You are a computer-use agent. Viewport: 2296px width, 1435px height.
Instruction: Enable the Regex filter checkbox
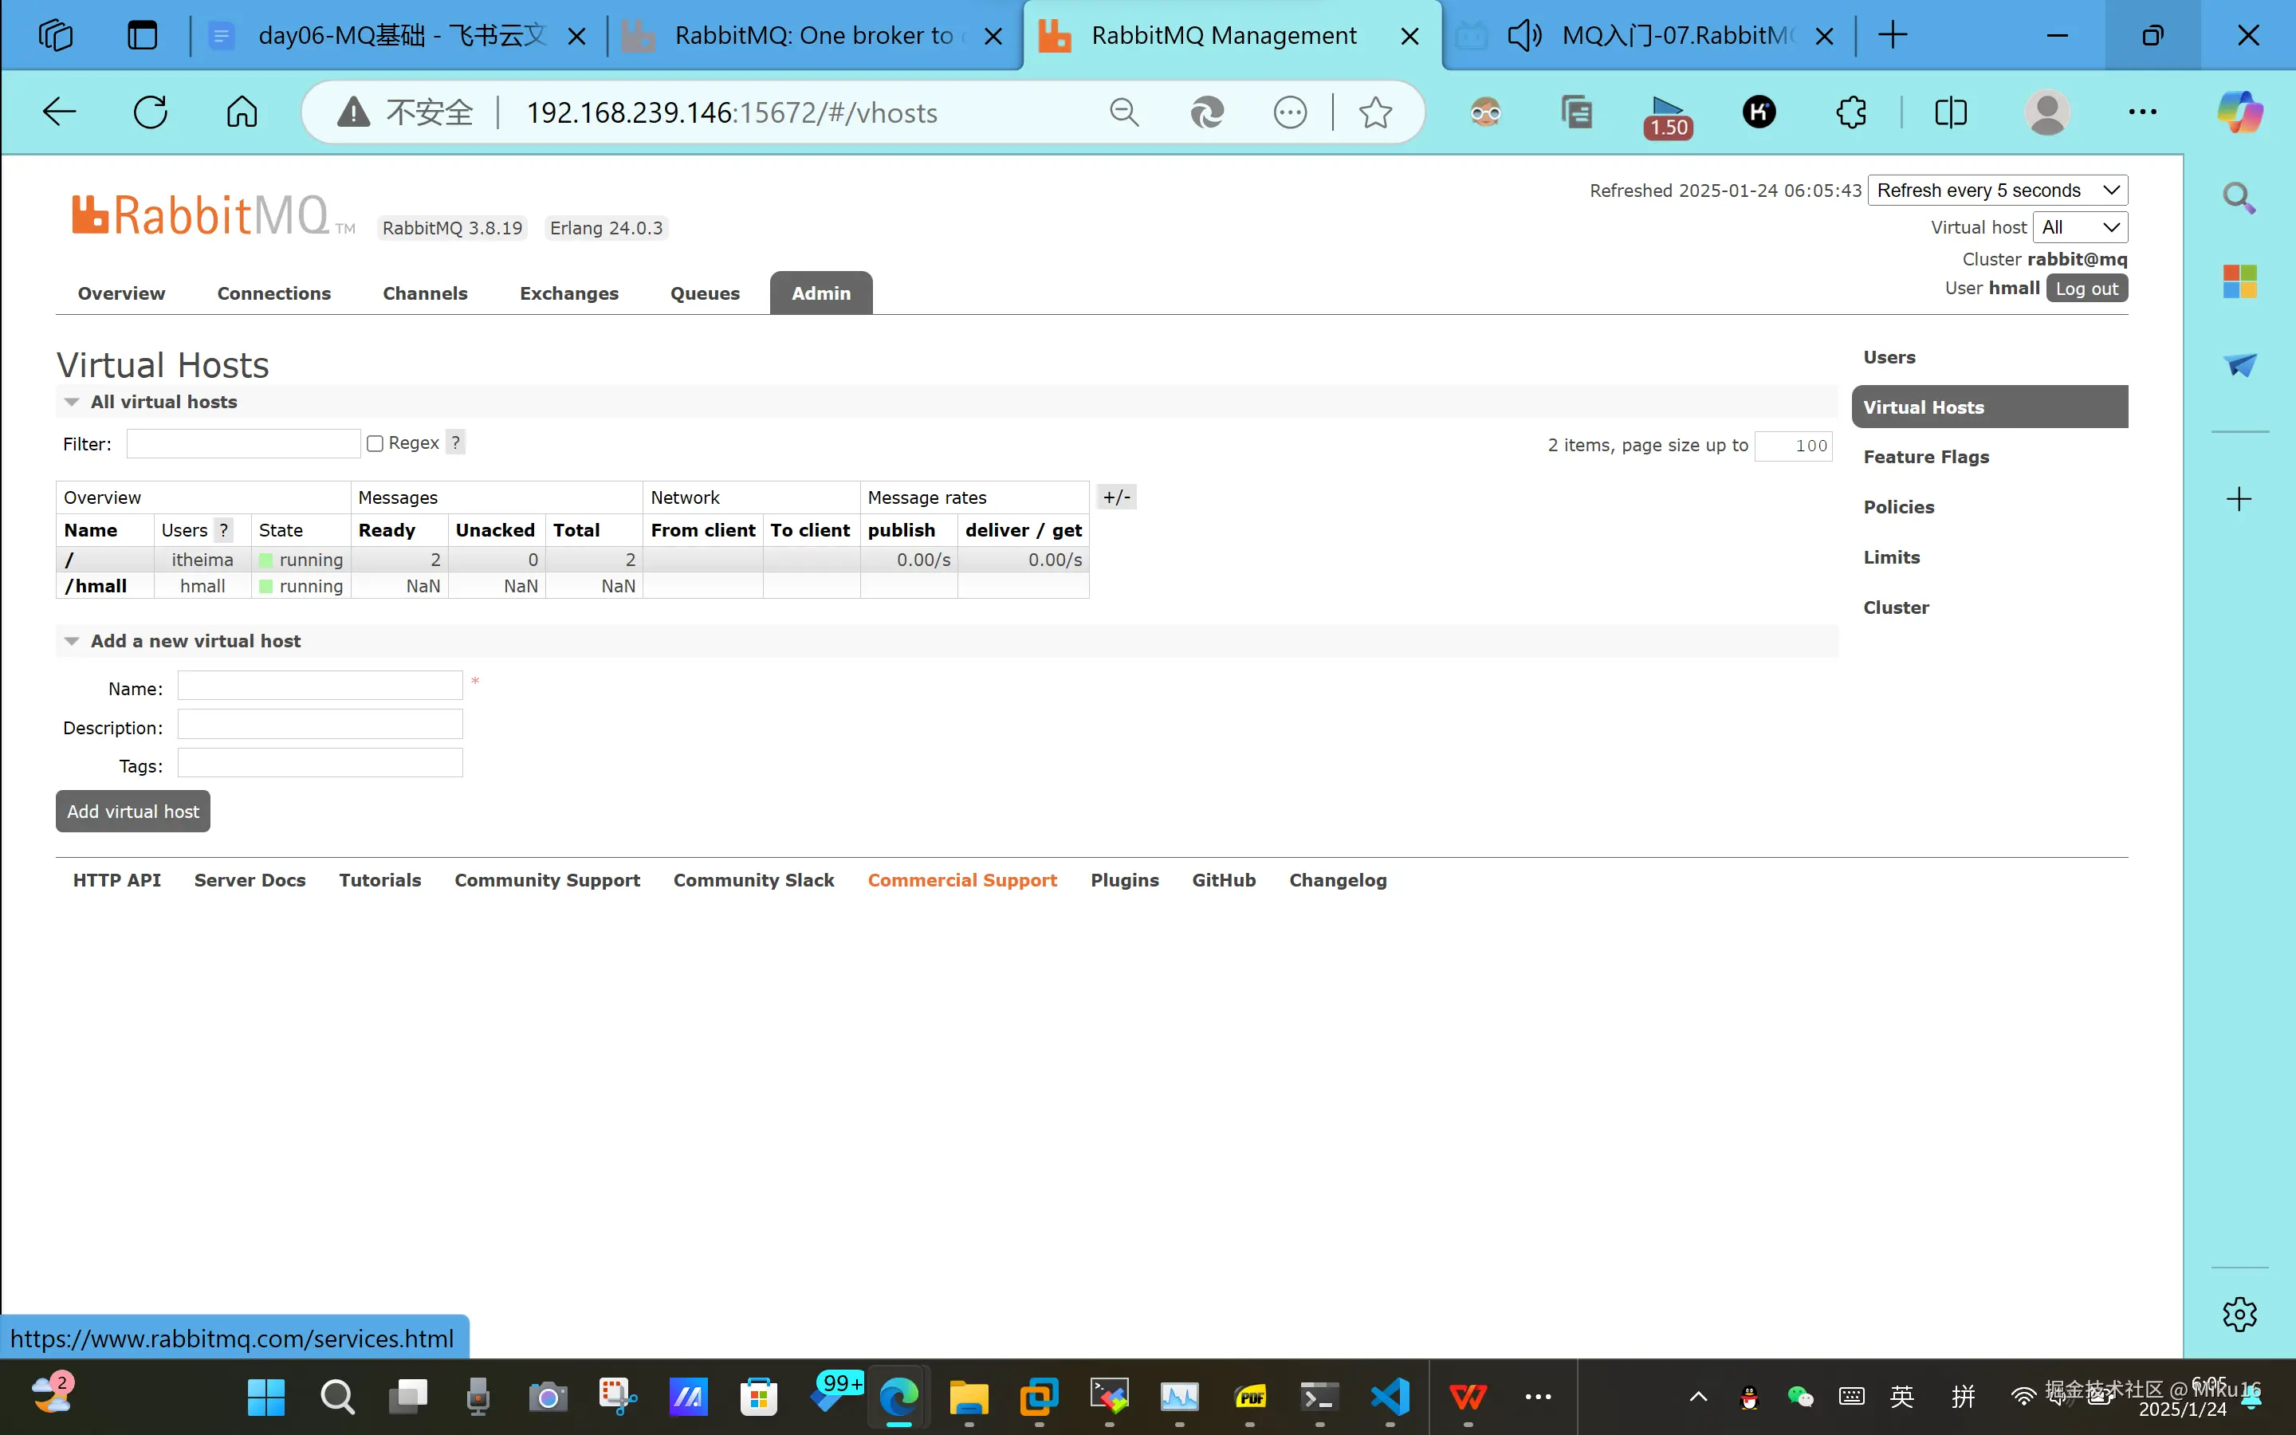click(375, 443)
